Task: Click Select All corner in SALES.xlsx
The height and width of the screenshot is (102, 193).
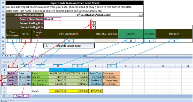Action: (5, 66)
